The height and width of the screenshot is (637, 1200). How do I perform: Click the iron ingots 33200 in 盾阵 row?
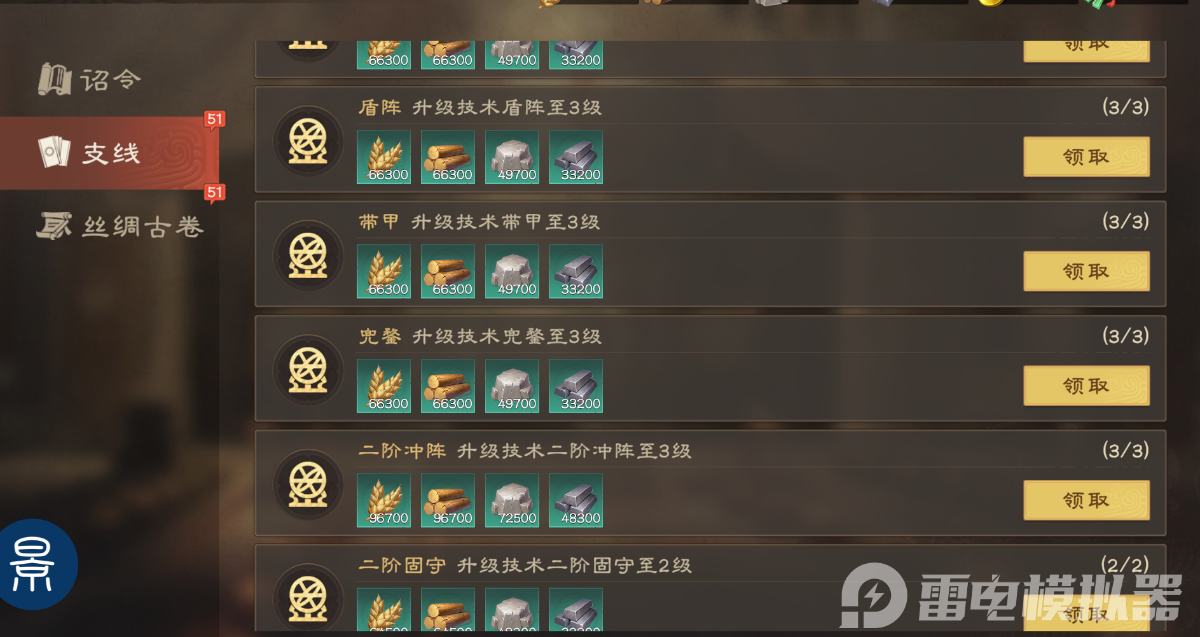pos(576,157)
